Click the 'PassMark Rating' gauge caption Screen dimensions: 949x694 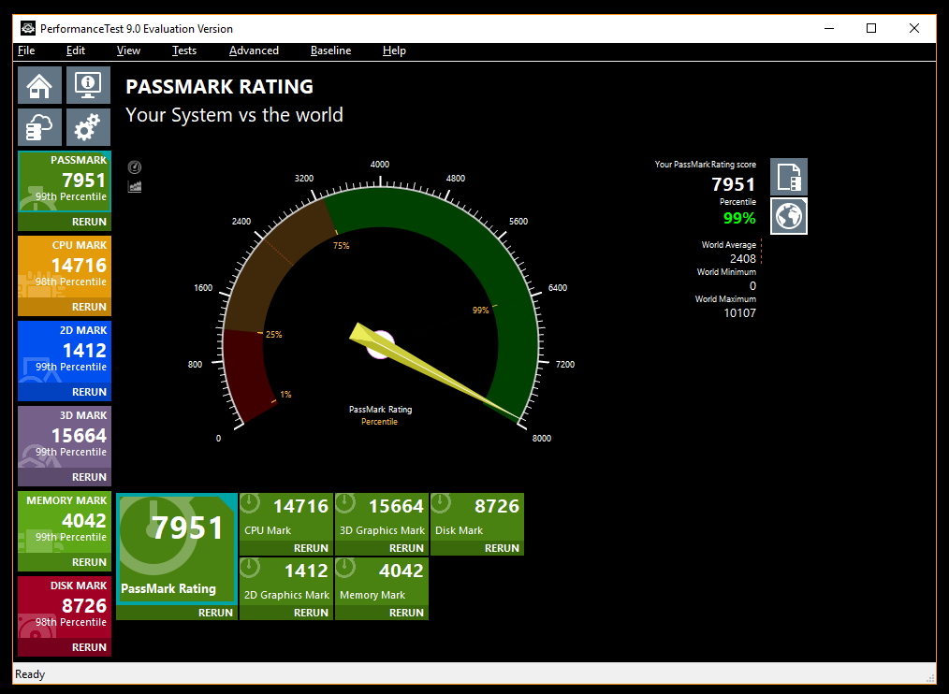coord(380,410)
